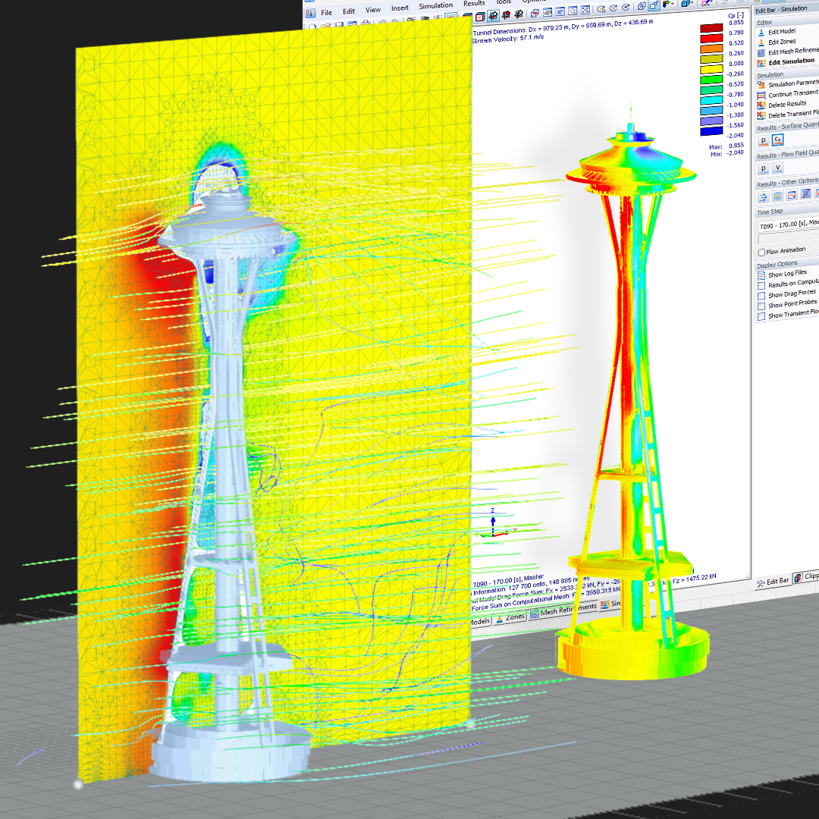This screenshot has height=819, width=819.
Task: Show surface pressure p result
Action: (763, 140)
